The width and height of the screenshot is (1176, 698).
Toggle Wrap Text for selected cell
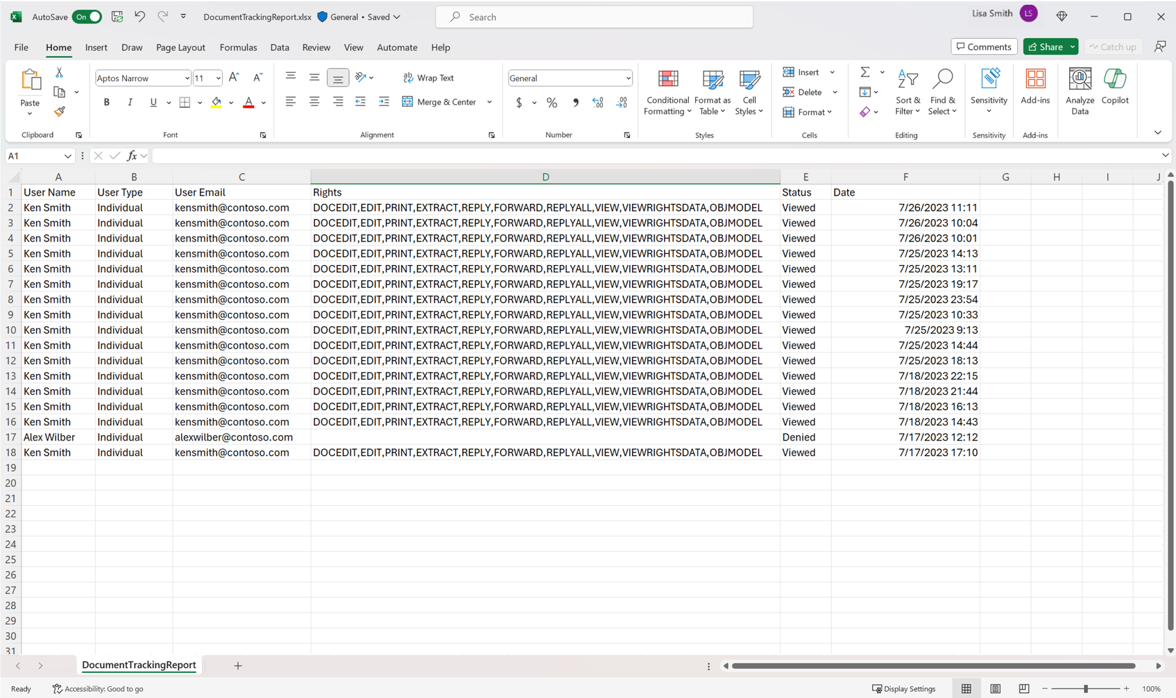click(x=429, y=78)
